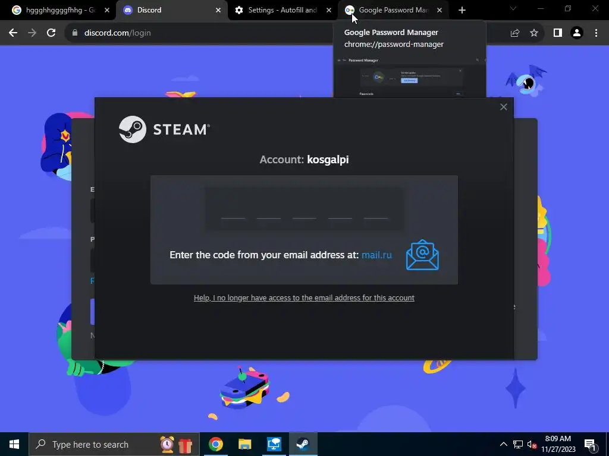Click the first code digit field
The height and width of the screenshot is (456, 609).
[233, 210]
